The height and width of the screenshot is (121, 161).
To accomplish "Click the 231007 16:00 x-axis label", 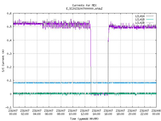I will (x=108, y=112).
